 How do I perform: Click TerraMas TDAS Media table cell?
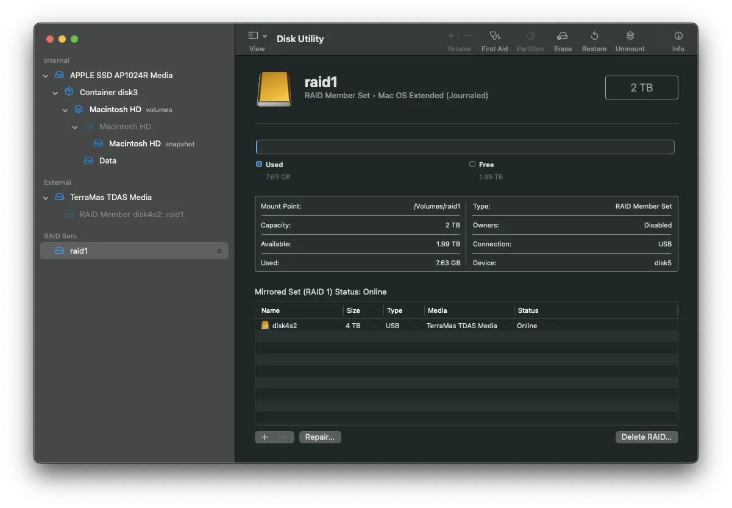(x=462, y=326)
